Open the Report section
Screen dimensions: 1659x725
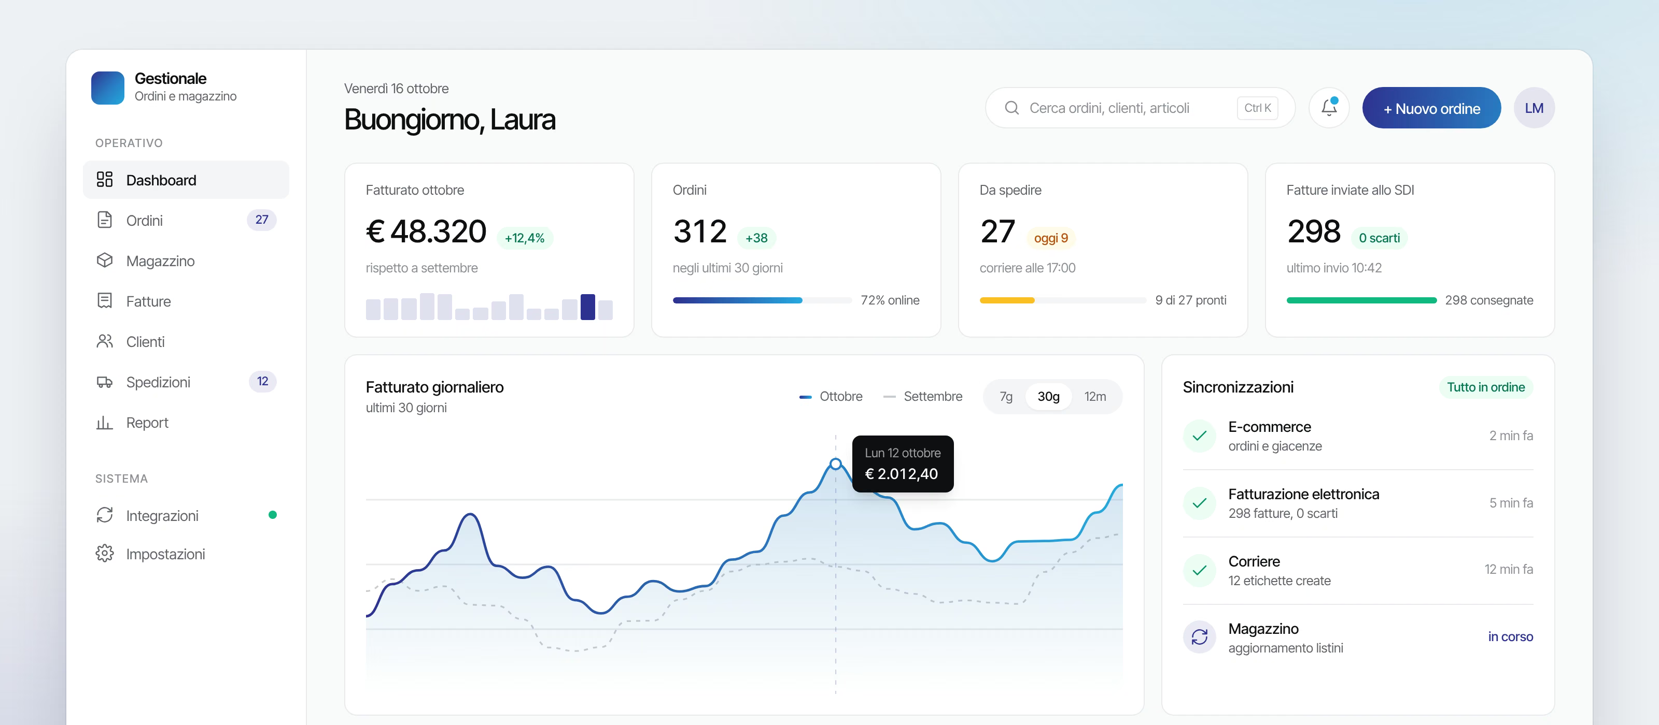186,423
